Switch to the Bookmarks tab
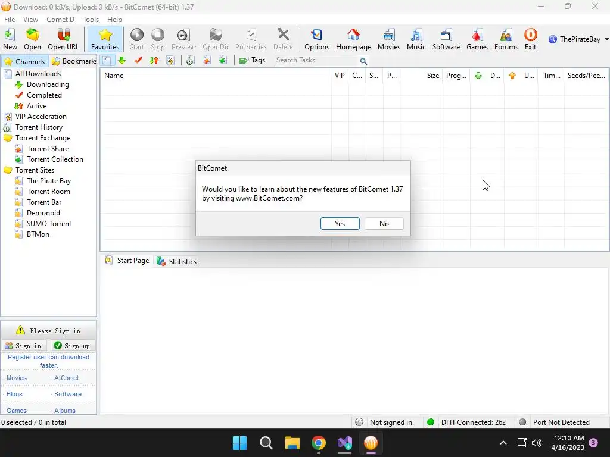610x457 pixels. click(73, 61)
